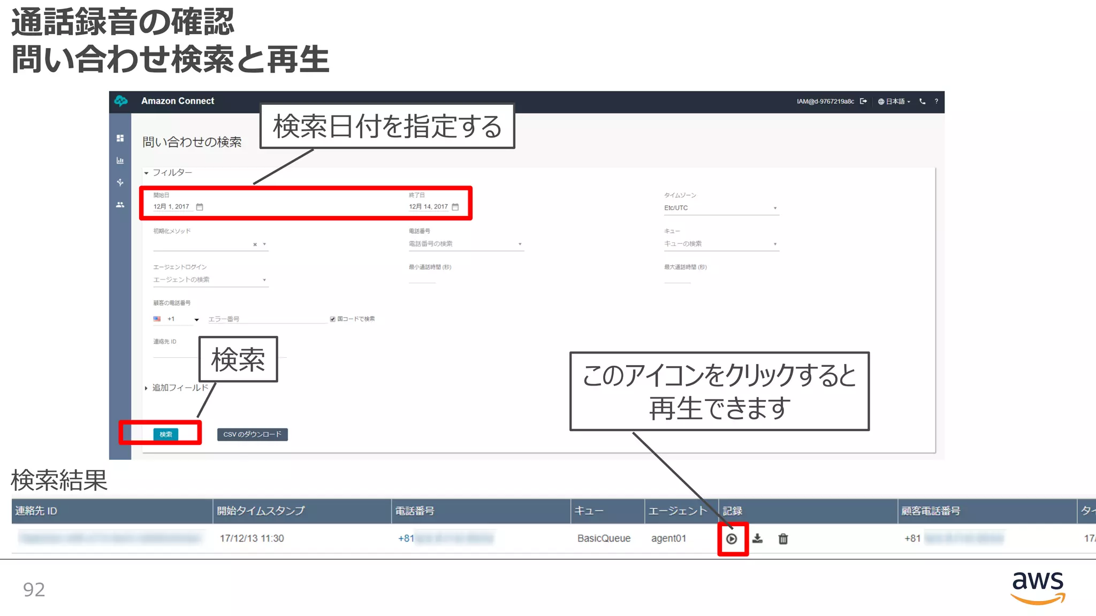Viewport: 1096px width, 616px height.
Task: Open the 初期化メソッド dropdown arrow
Action: pyautogui.click(x=264, y=244)
